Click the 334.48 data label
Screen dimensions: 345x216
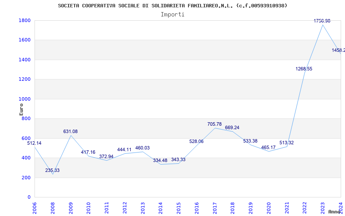pyautogui.click(x=160, y=160)
